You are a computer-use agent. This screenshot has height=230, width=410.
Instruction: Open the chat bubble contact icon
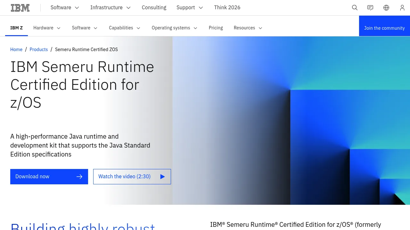click(x=370, y=8)
